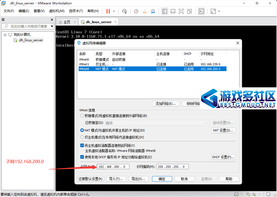Image resolution: width=277 pixels, height=197 pixels.
Task: Click the 子网 IP input field
Action: coord(113,167)
